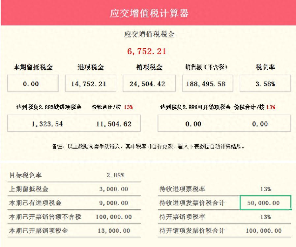Click the 缺进项税金 value 1,323.54
Image resolution: width=296 pixels, height=247 pixels.
click(47, 124)
